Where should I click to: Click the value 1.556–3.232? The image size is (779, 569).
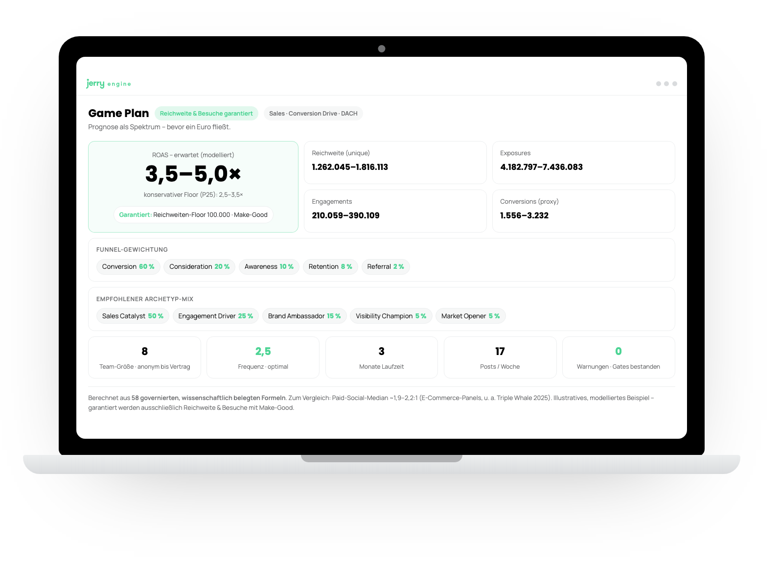(x=524, y=215)
